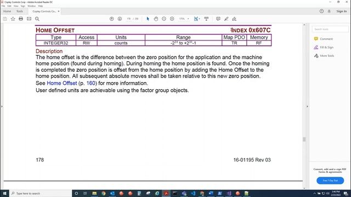Open the Sign document tool icon

[234, 19]
